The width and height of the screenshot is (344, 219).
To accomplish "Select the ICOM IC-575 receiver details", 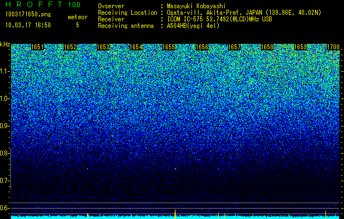I will 219,19.
